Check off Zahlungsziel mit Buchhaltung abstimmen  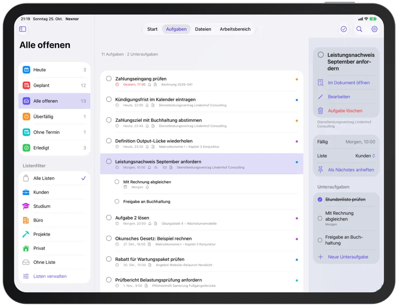tap(109, 120)
